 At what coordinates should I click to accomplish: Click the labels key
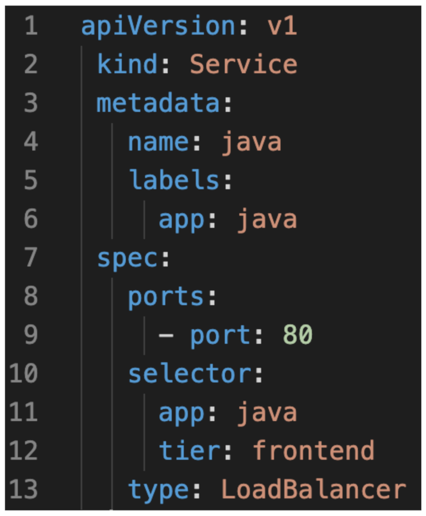click(174, 181)
